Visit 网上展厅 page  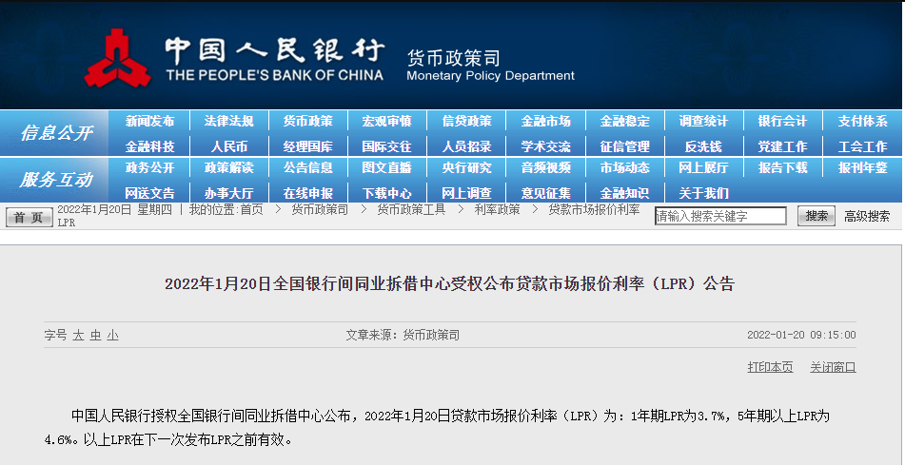[x=703, y=168]
